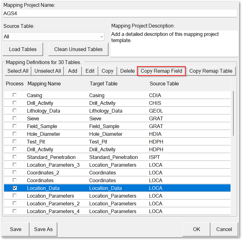Image resolution: width=242 pixels, height=240 pixels.
Task: Click the HDIA source table cell
Action: pyautogui.click(x=155, y=134)
